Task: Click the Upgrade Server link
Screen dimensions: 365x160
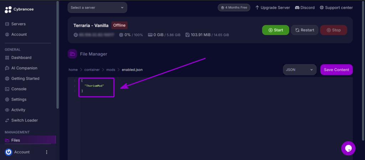Action: click(x=273, y=8)
